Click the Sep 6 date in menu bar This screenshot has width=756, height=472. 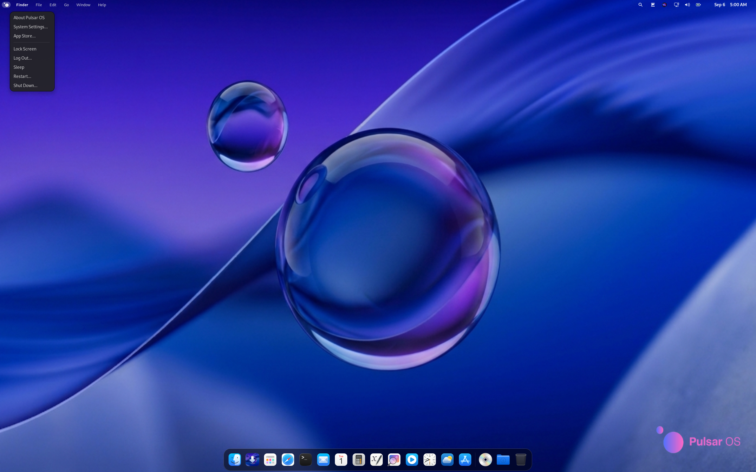coord(719,5)
